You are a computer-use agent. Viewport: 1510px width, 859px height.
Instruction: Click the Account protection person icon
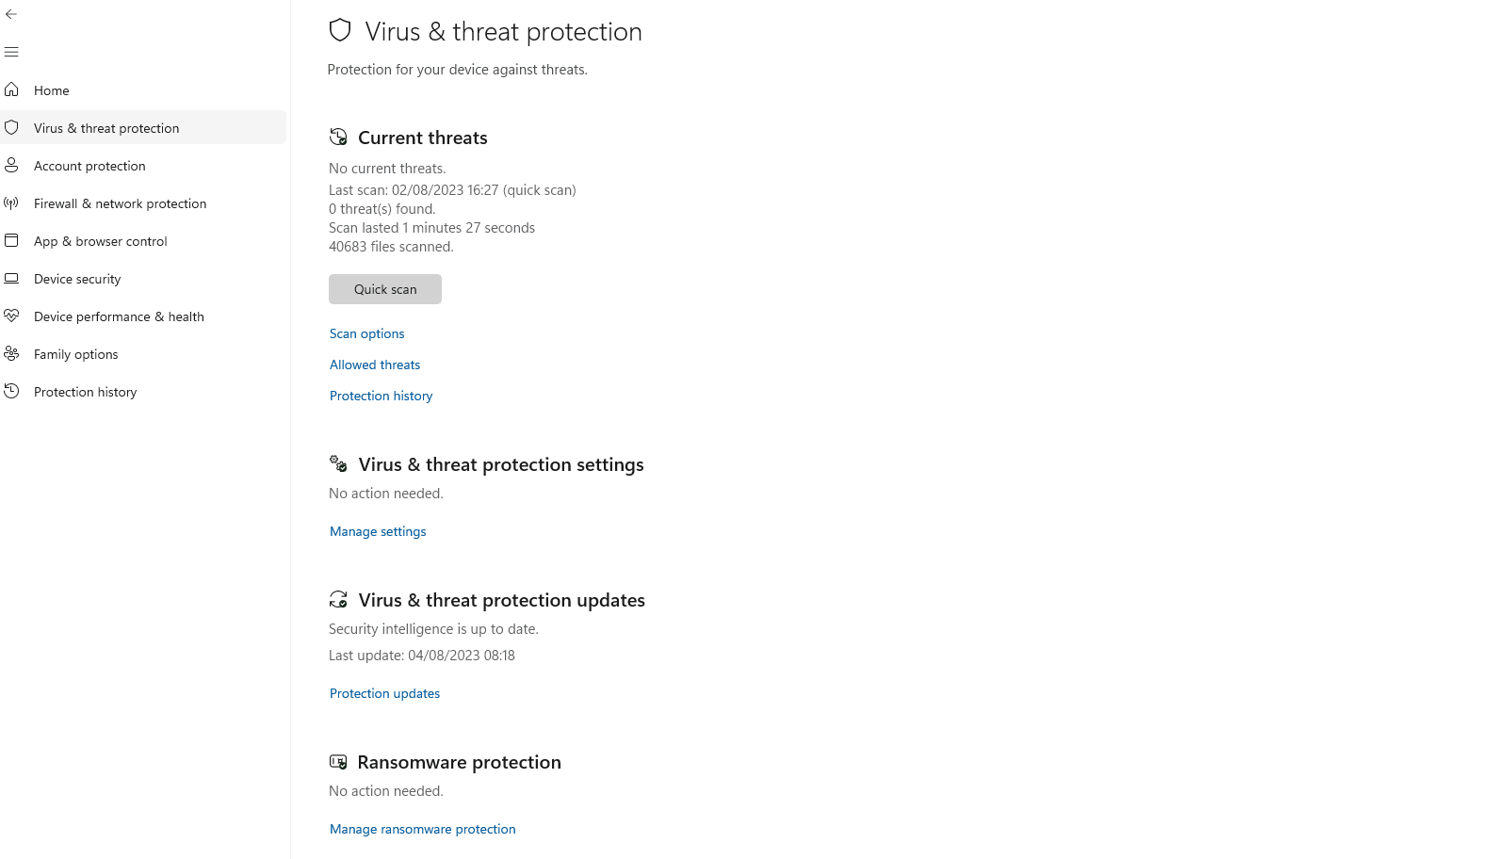point(11,165)
